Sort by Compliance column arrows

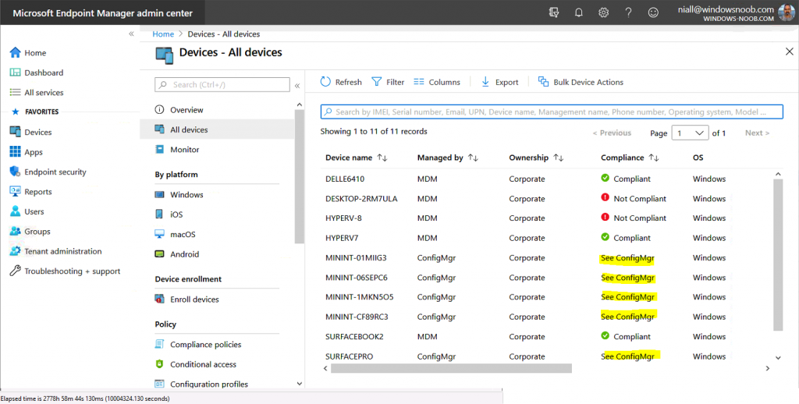(x=654, y=158)
